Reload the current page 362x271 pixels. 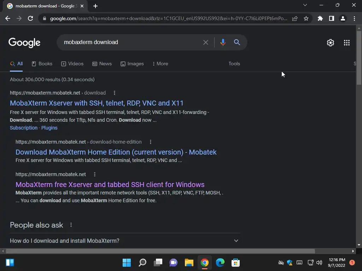[30, 18]
